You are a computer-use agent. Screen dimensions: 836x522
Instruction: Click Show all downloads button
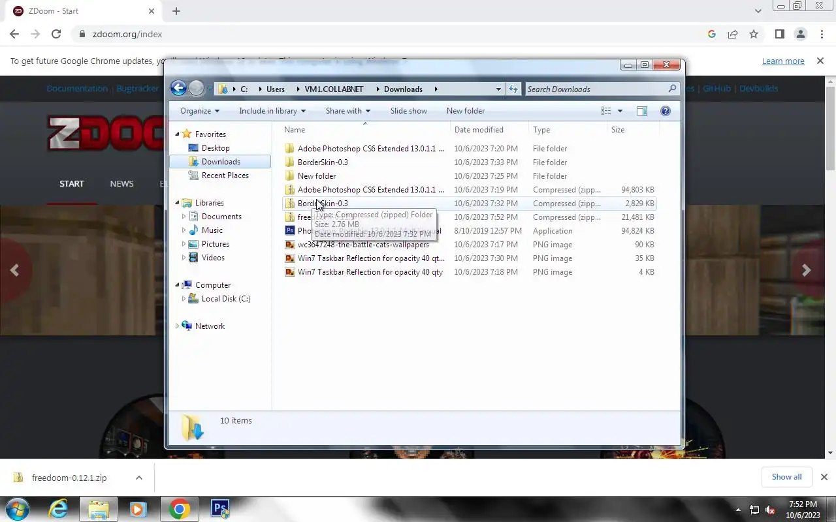(786, 477)
